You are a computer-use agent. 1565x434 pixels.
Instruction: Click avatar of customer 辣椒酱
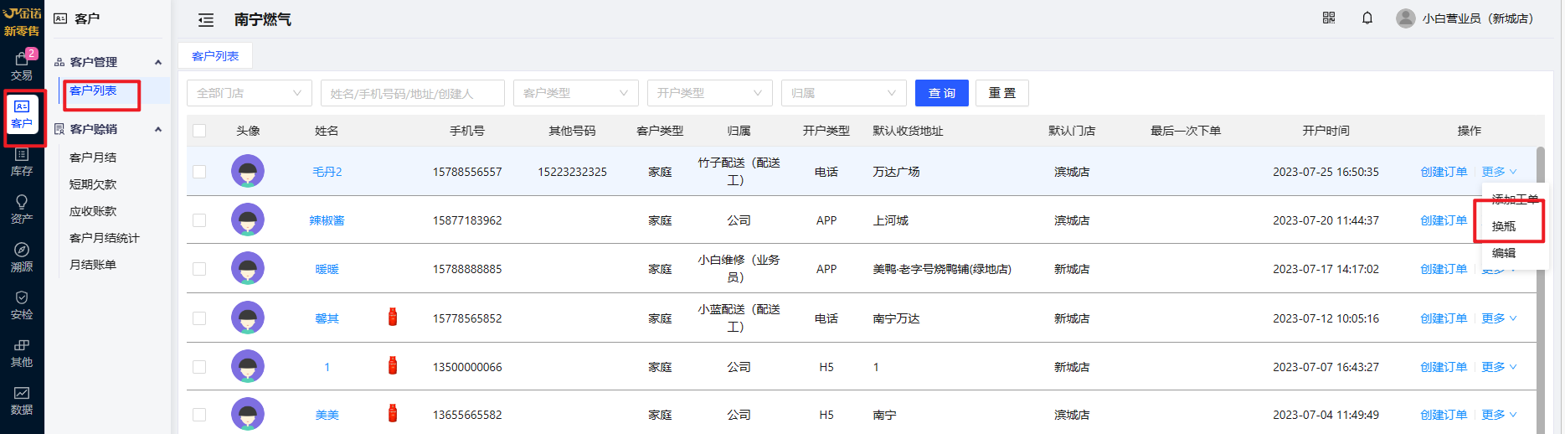click(248, 220)
